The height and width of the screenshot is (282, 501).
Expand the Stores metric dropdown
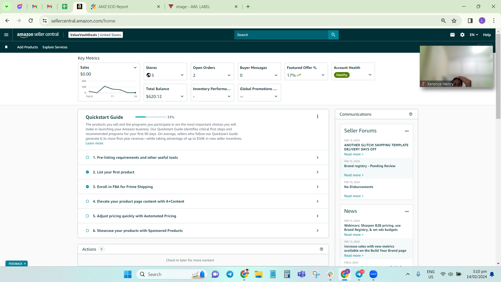(x=182, y=75)
